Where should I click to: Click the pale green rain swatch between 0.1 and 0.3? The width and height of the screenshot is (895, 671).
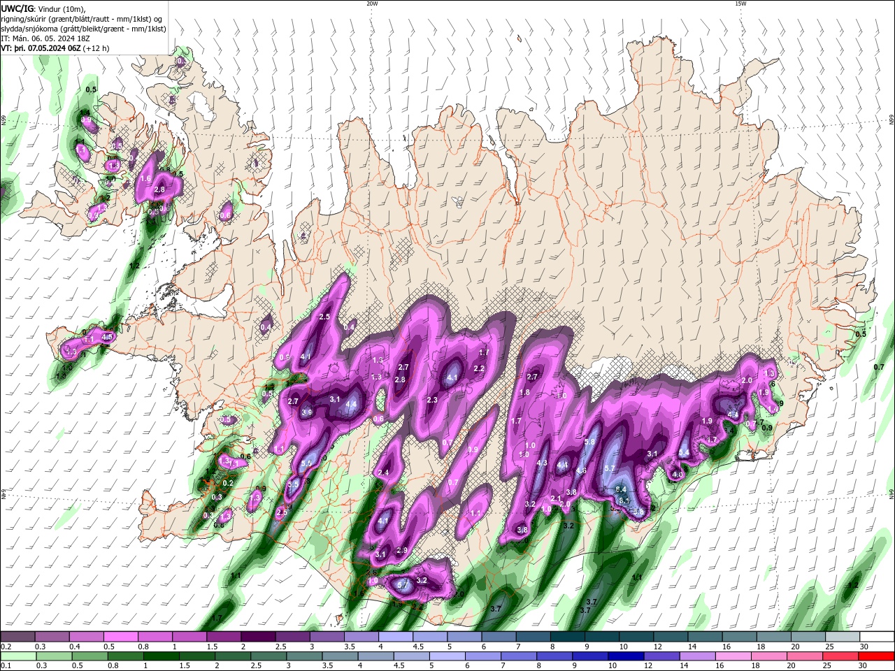[17, 656]
